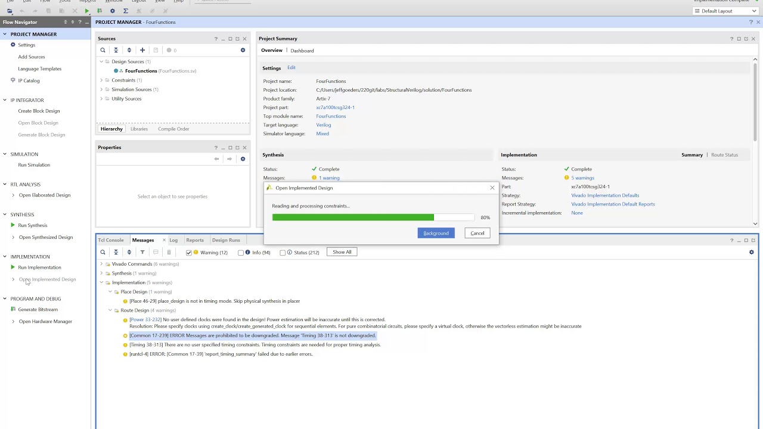The height and width of the screenshot is (429, 763).
Task: Open the main toolbar Settings gear
Action: (112, 11)
